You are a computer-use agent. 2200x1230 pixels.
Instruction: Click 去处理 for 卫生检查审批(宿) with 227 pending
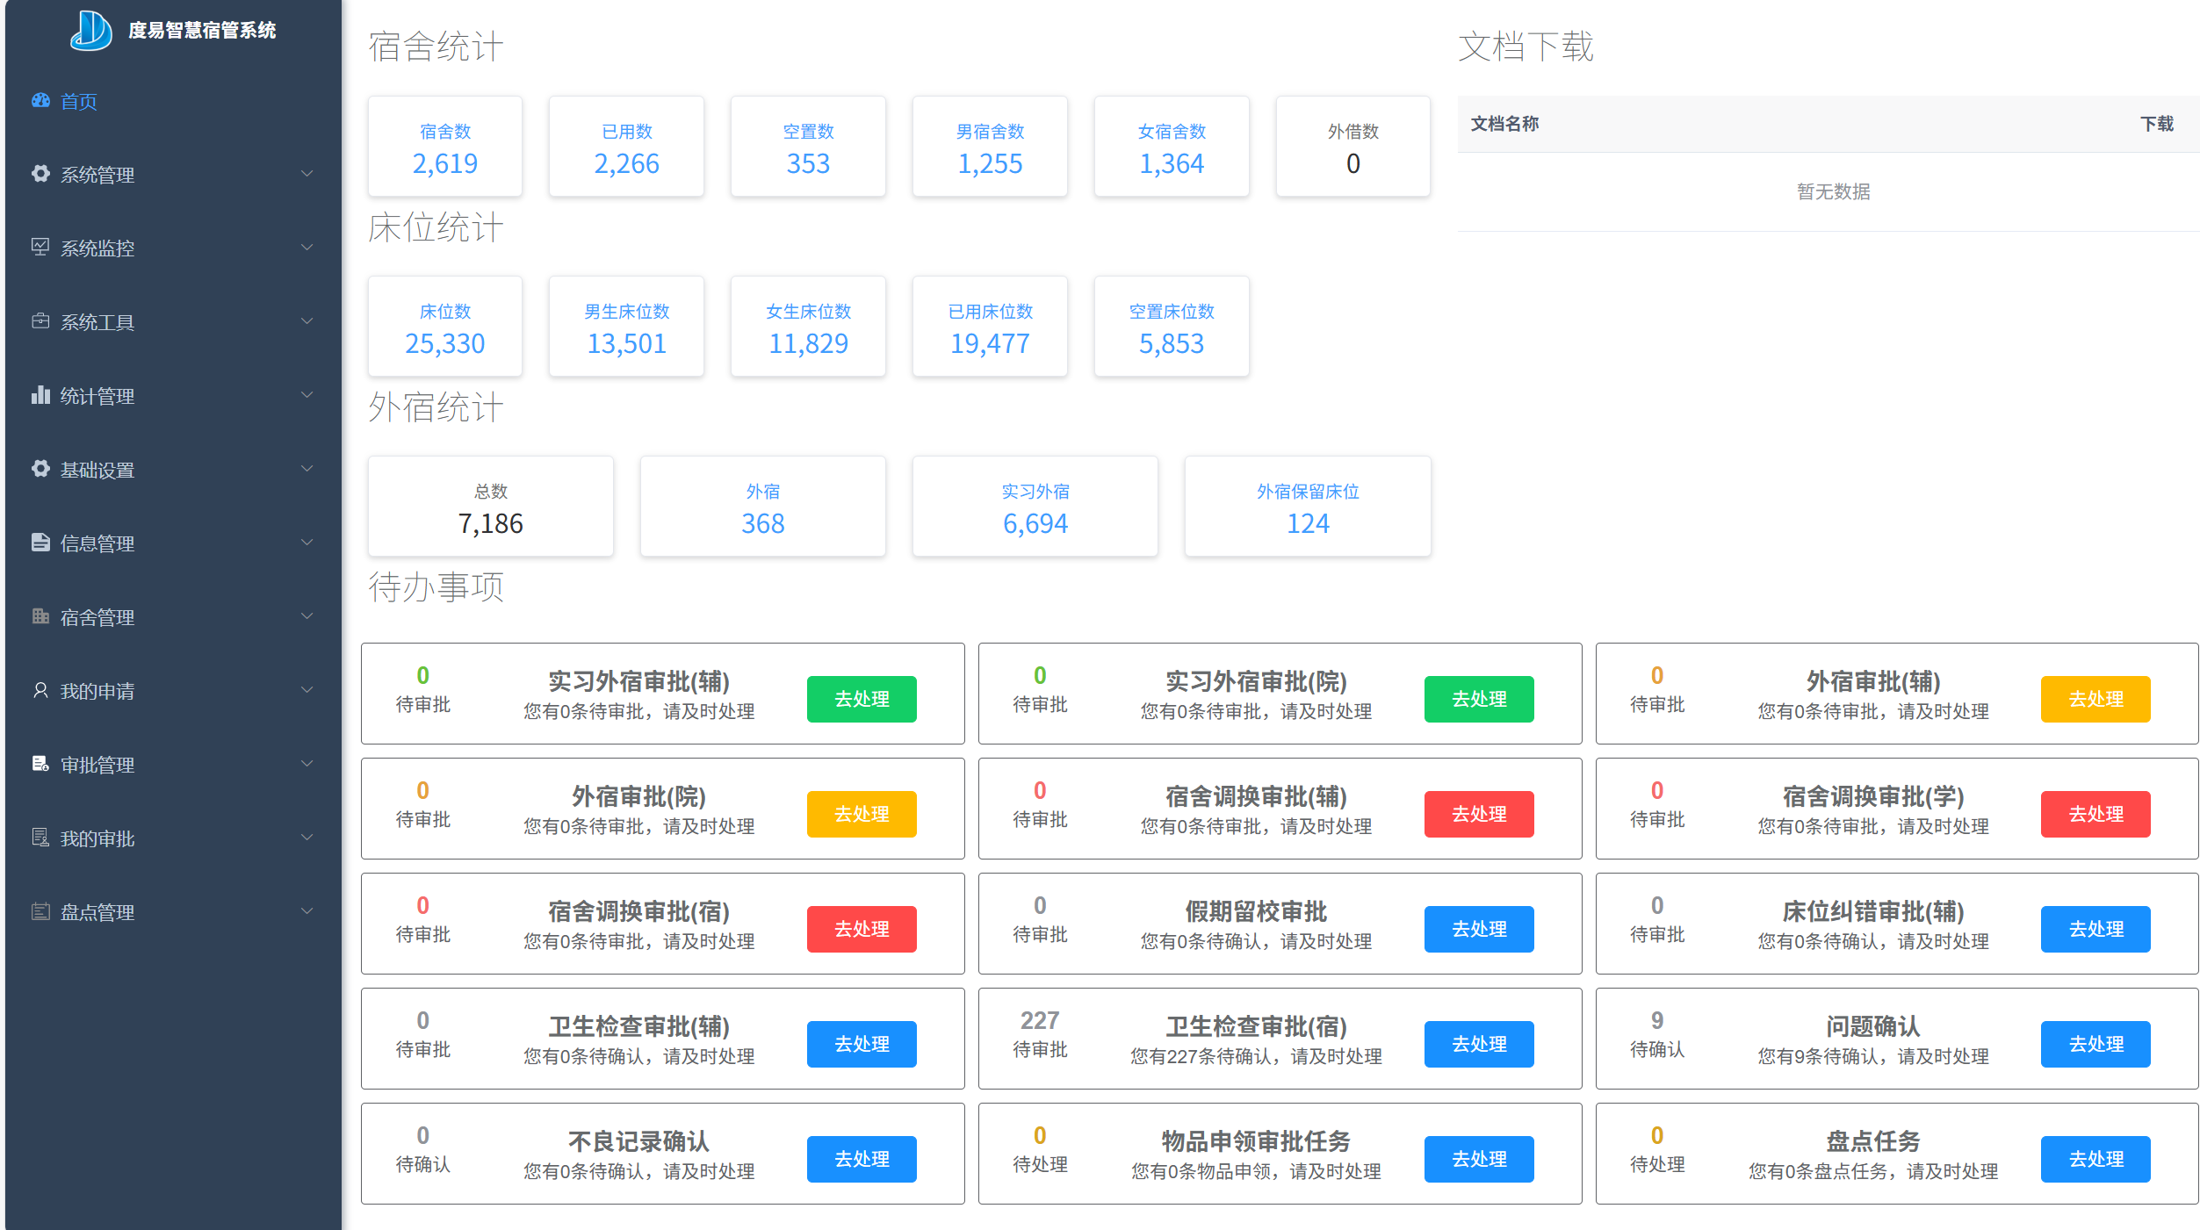[1478, 1044]
